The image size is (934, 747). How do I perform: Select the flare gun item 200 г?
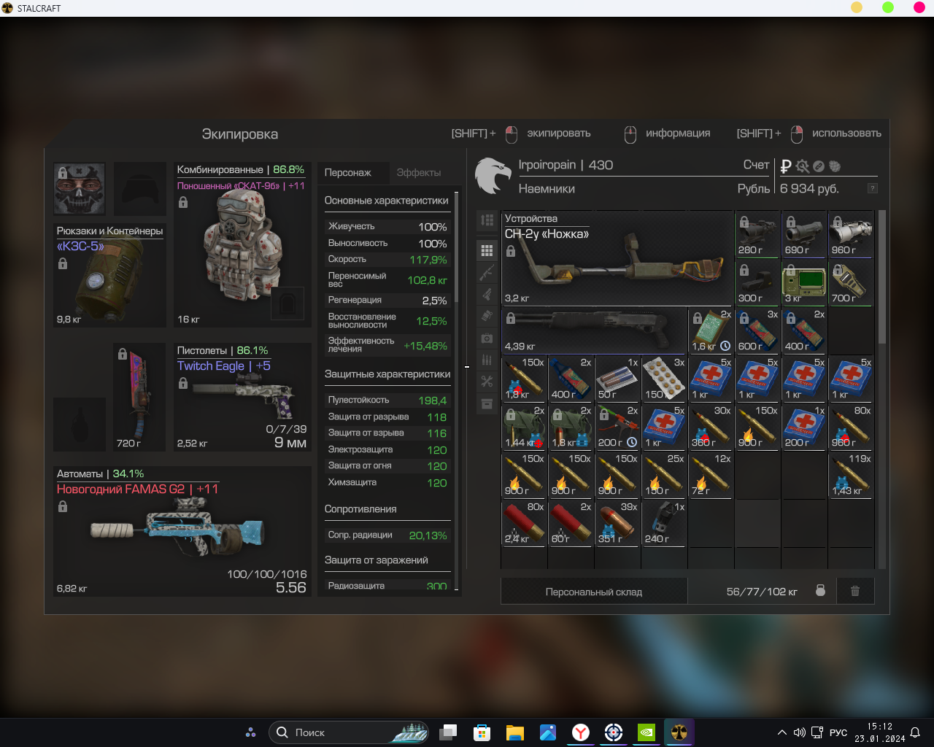click(617, 427)
